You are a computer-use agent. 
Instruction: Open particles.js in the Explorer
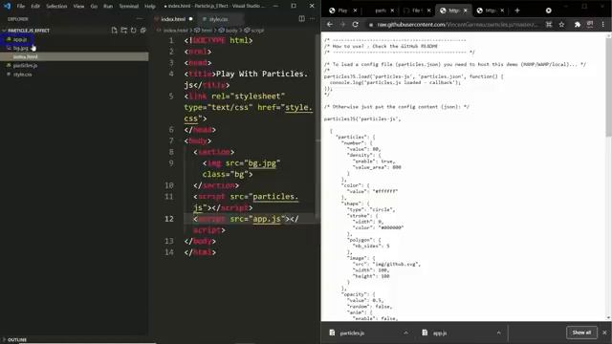[x=26, y=66]
